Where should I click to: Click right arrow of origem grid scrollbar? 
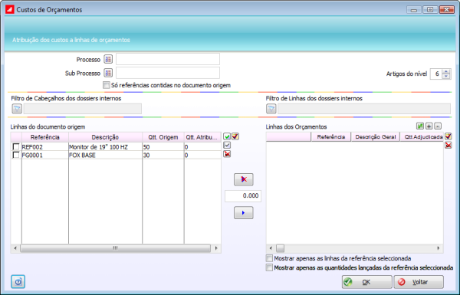coord(216,248)
